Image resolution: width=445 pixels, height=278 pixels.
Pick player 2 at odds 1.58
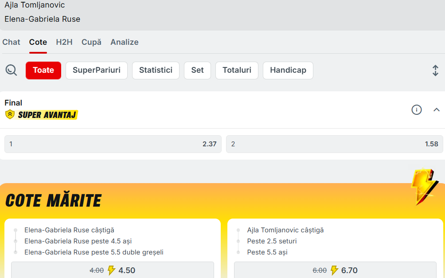tap(335, 144)
